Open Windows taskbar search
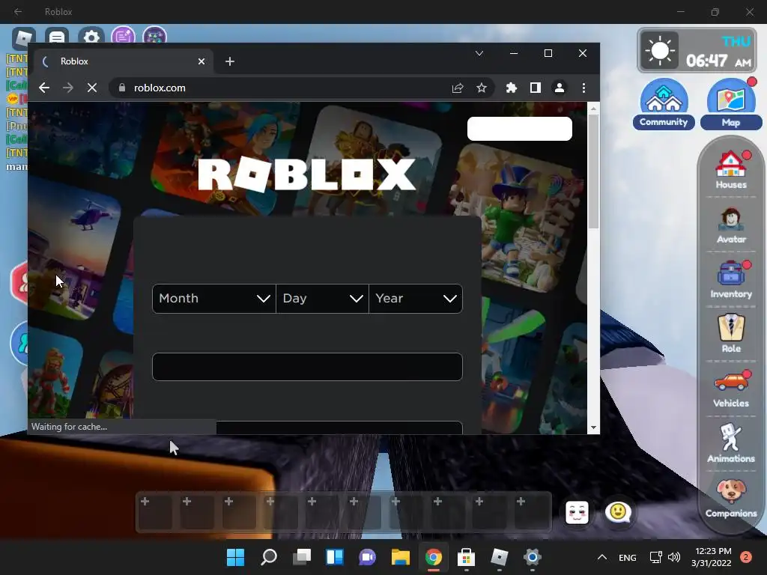This screenshot has height=575, width=767. coord(269,557)
